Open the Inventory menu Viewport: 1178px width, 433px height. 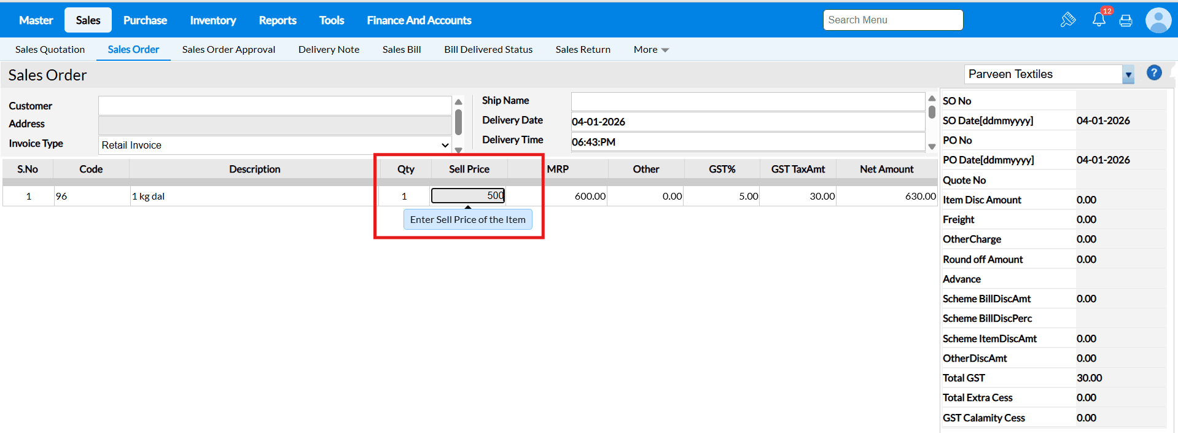click(213, 20)
